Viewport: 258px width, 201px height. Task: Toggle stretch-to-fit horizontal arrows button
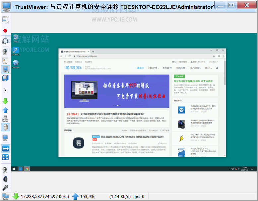tap(5, 149)
